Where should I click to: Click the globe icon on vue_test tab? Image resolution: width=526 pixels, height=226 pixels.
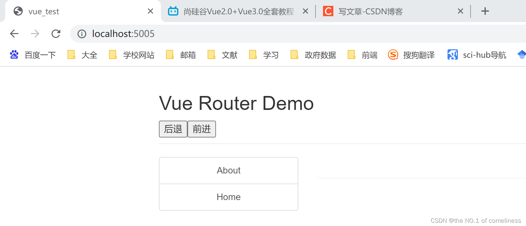click(18, 11)
